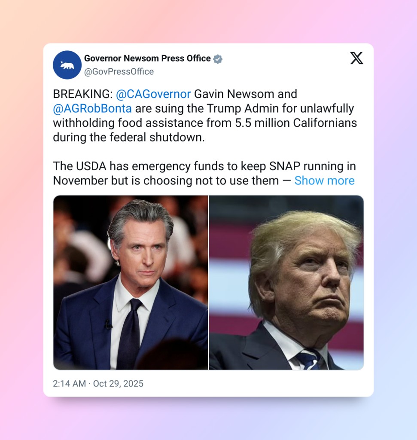Click the "during the federal shutdown" line
This screenshot has height=440, width=417.
click(x=129, y=137)
